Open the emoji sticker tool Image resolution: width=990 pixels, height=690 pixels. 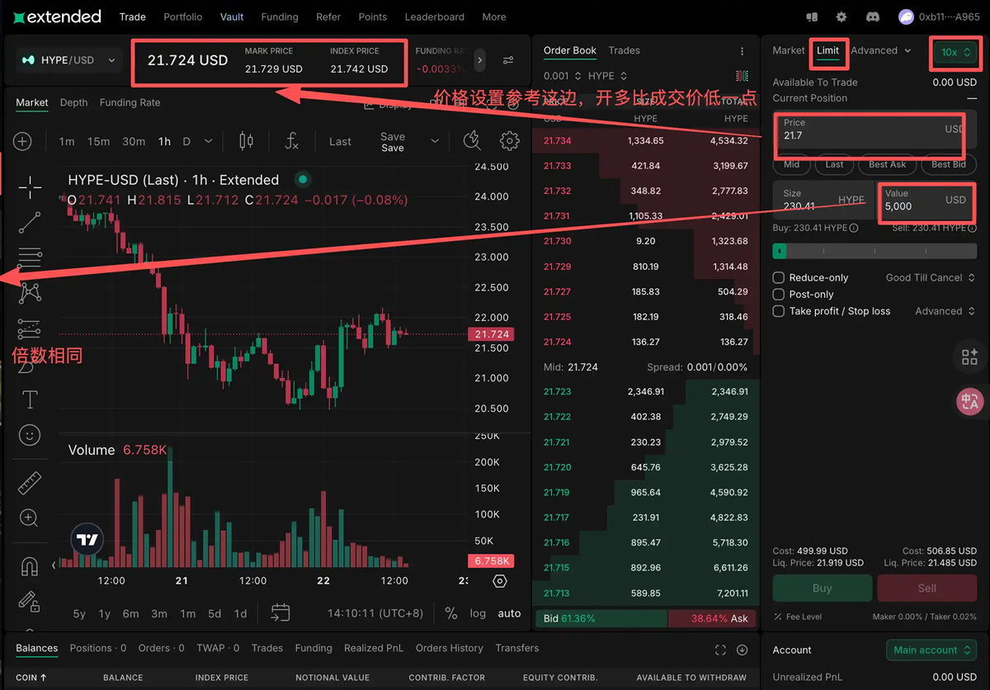click(x=30, y=434)
